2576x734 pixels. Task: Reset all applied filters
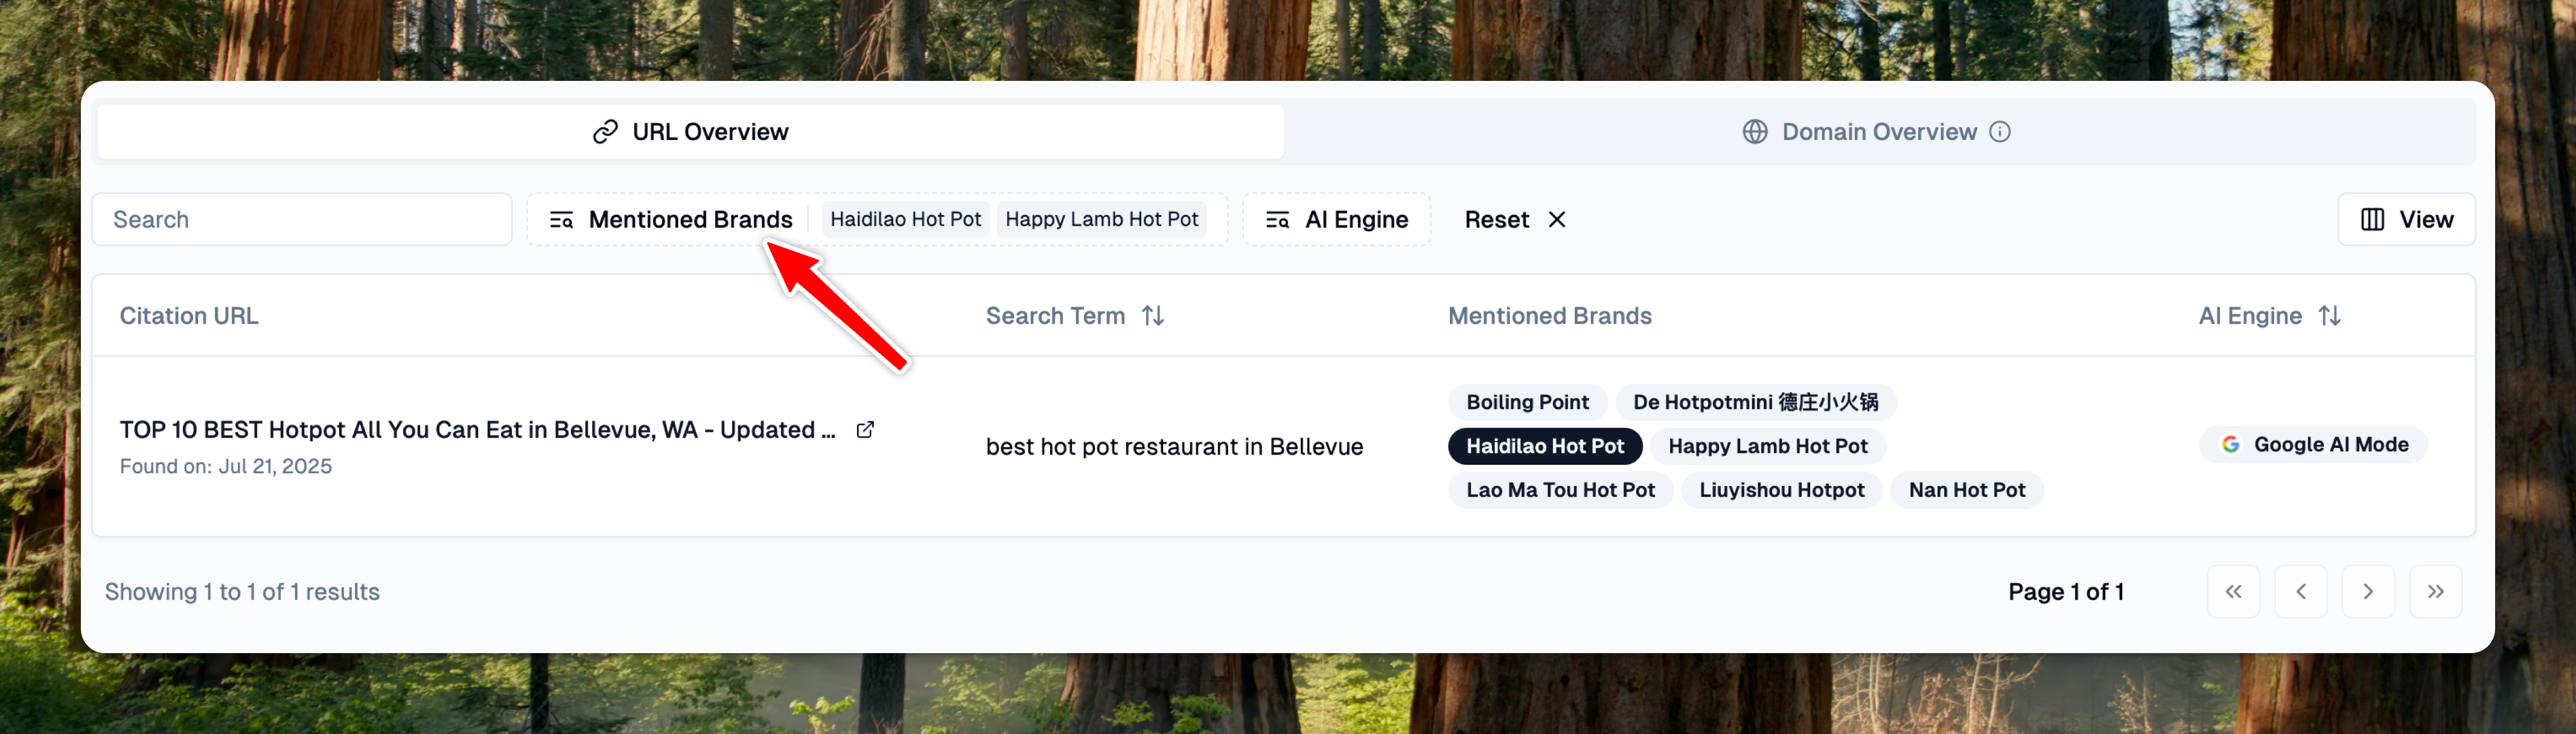(x=1514, y=220)
